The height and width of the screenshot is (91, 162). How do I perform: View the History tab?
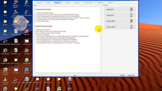coord(111,3)
